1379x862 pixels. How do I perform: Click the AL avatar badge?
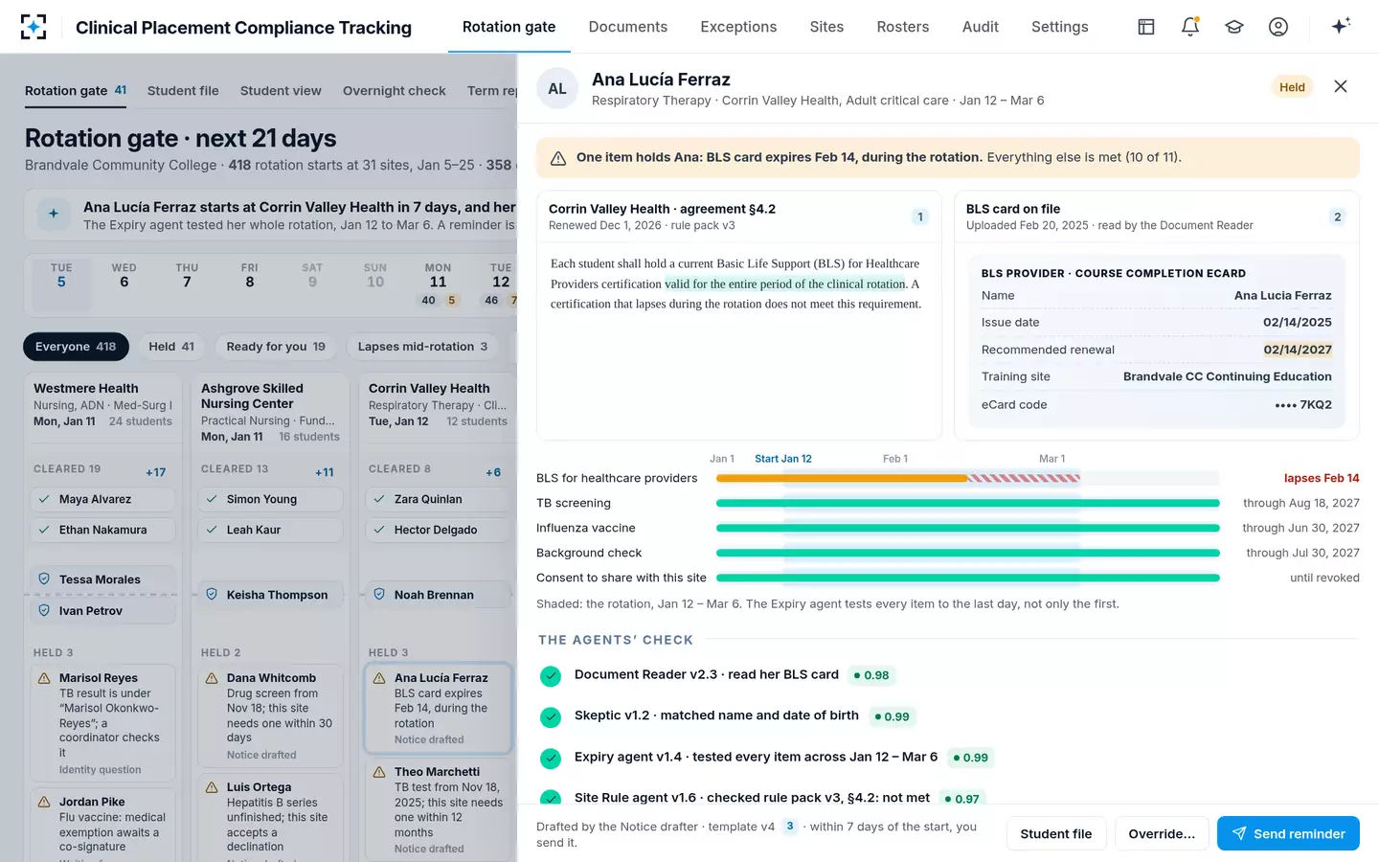tap(557, 88)
